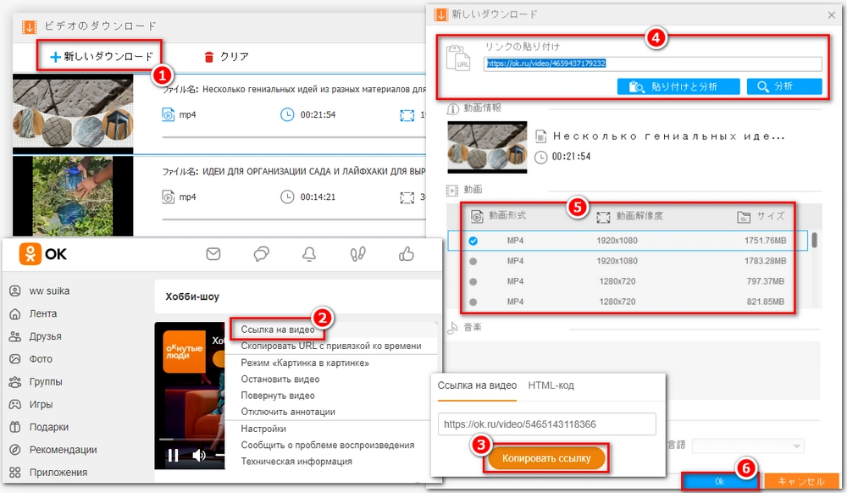Open the OK messages envelope icon
The image size is (847, 493).
click(213, 253)
